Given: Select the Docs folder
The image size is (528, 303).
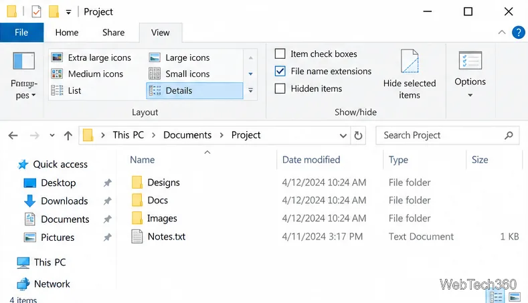Looking at the screenshot, I should click(x=157, y=200).
